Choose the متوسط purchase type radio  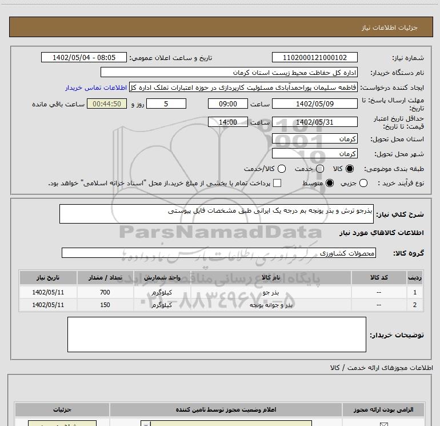coord(330,183)
